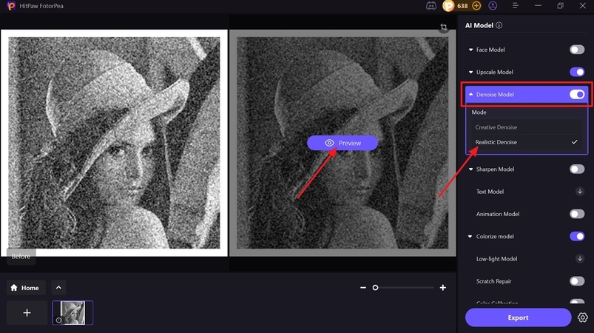Click the AI Model info icon
Image resolution: width=594 pixels, height=333 pixels.
click(499, 25)
